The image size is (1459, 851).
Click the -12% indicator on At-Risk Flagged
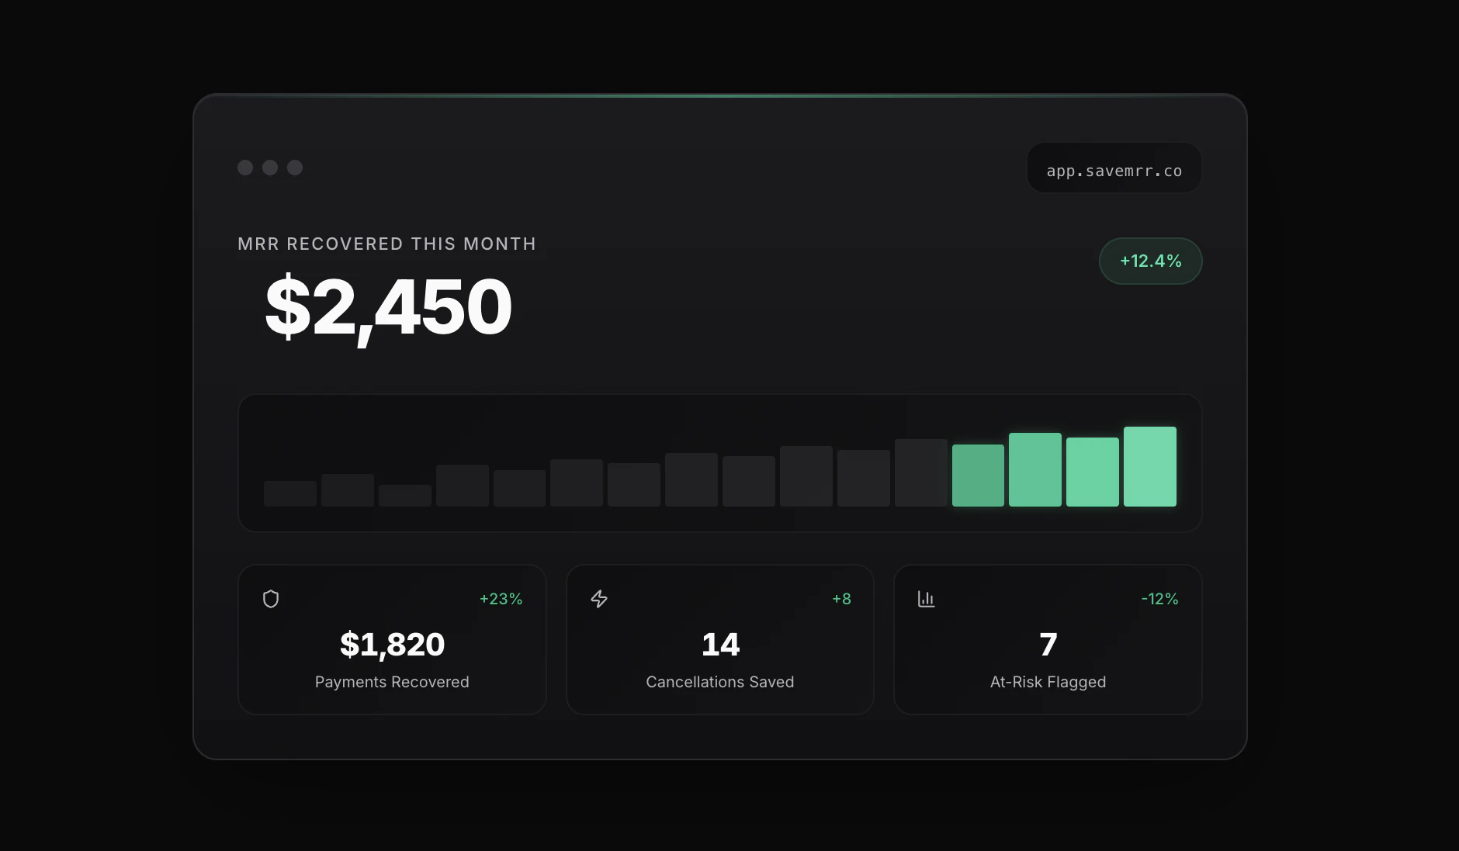1159,598
